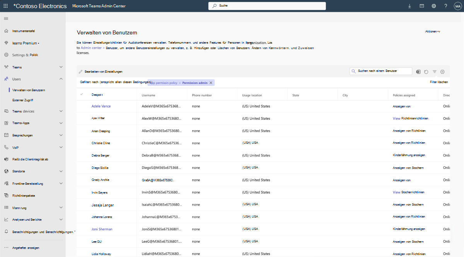
Task: Click the Richtlinienpakete icon
Action: coord(6,196)
